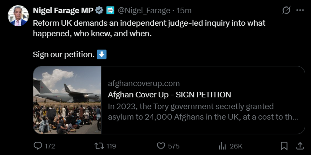Open the Nigel Farage MP display name
The width and height of the screenshot is (311, 155).
[63, 10]
